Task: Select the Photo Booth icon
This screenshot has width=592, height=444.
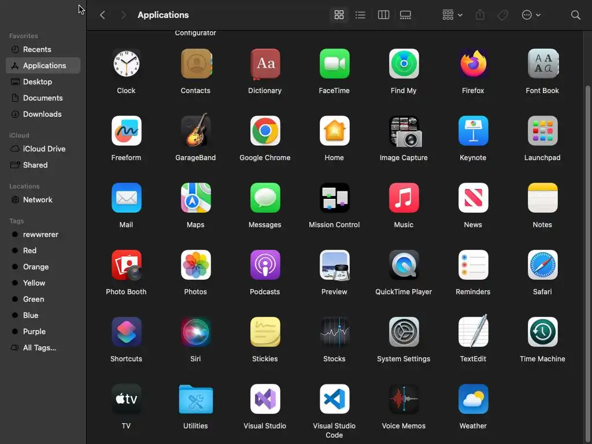Action: [x=127, y=265]
